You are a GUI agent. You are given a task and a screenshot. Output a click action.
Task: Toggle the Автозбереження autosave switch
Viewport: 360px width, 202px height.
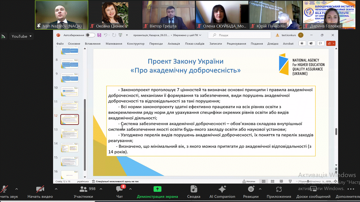click(x=90, y=35)
